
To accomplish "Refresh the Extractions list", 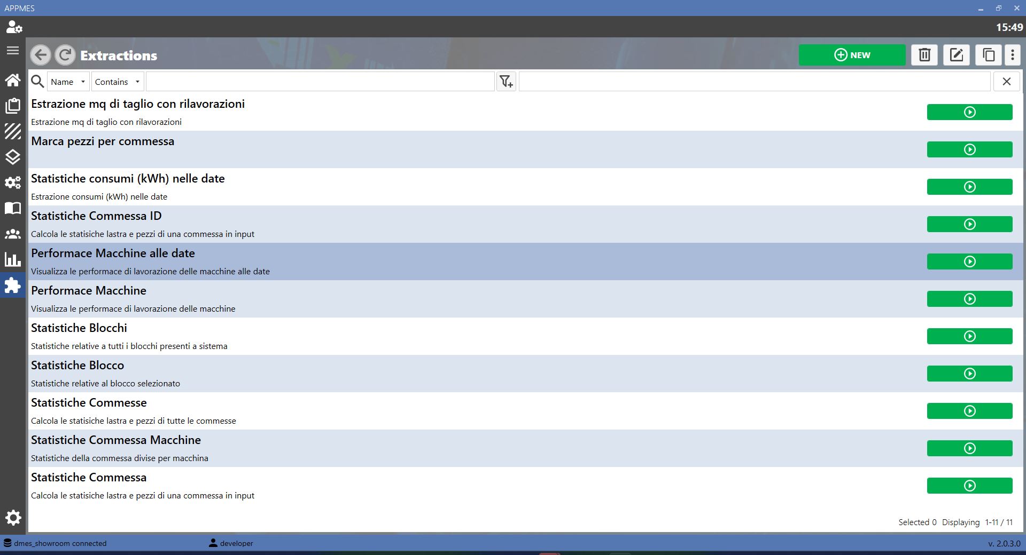I will pos(65,55).
